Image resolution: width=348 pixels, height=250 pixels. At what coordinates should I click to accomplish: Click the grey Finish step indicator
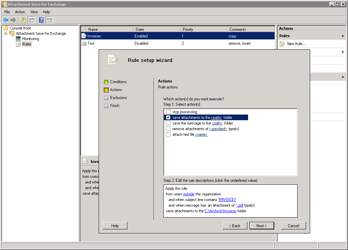click(x=106, y=106)
